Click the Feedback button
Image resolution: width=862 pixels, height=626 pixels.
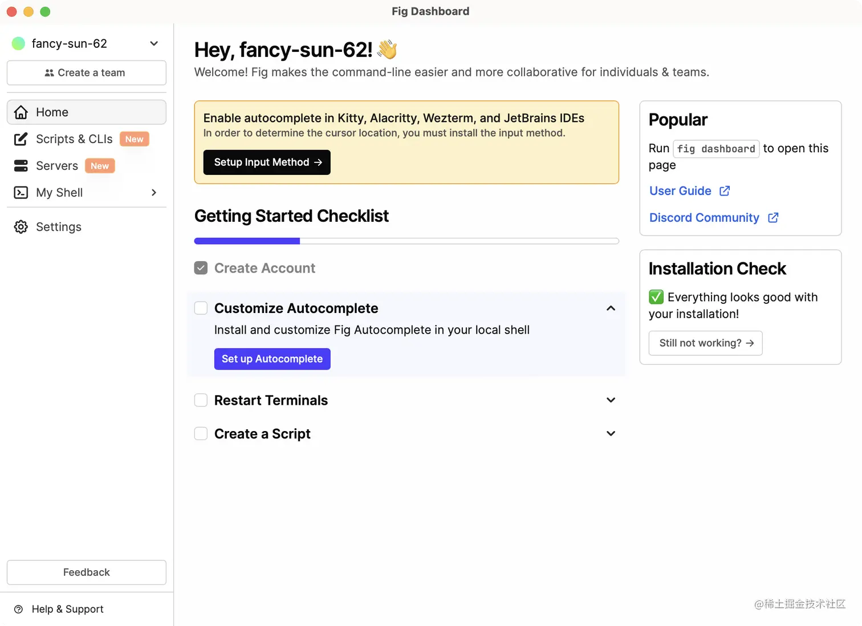pos(87,572)
